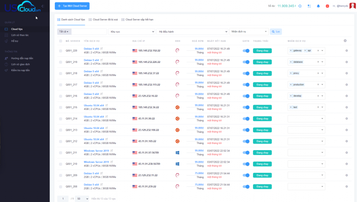Open 'Lịch sử thao tác' in sidebar
The width and height of the screenshot is (357, 202).
click(x=20, y=35)
